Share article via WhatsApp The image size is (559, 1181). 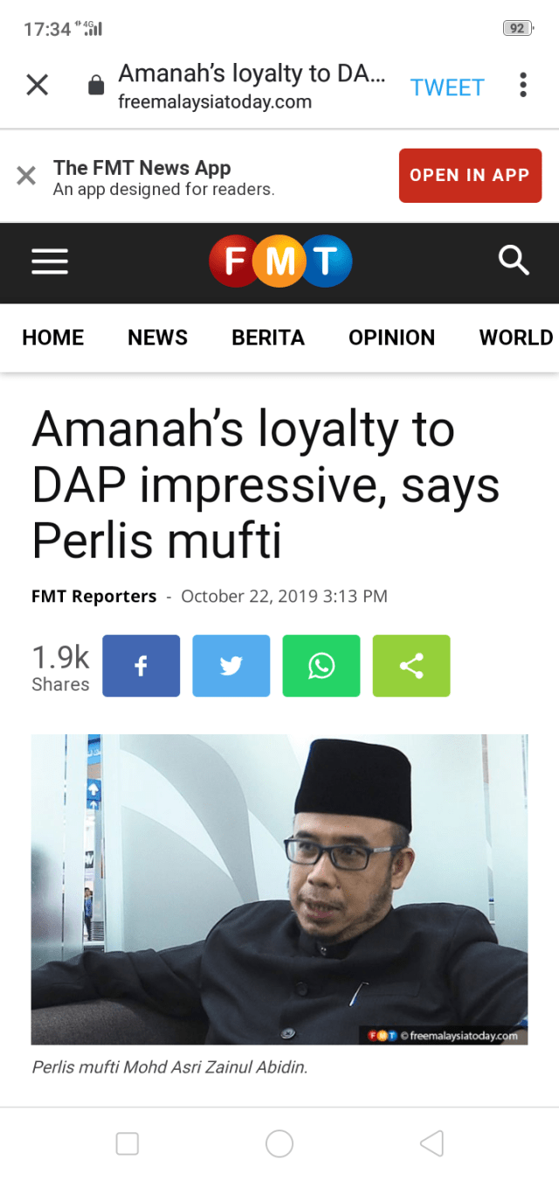321,666
